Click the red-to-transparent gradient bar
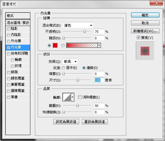This screenshot has height=141, width=165. (82, 45)
